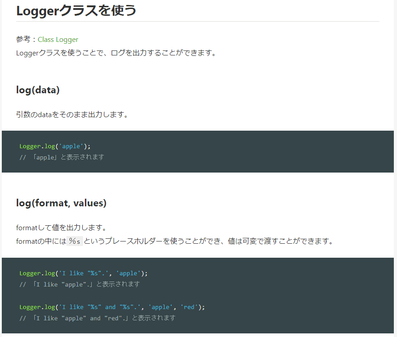Image resolution: width=397 pixels, height=337 pixels.
Task: Click the 'apple' string in Logger.log('apple')
Action: click(71, 146)
